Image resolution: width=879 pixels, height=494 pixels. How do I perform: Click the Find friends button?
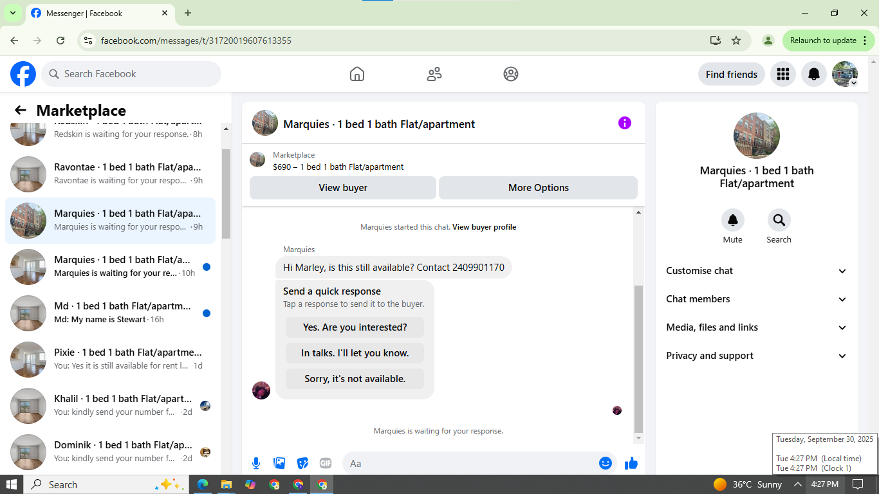pos(732,74)
